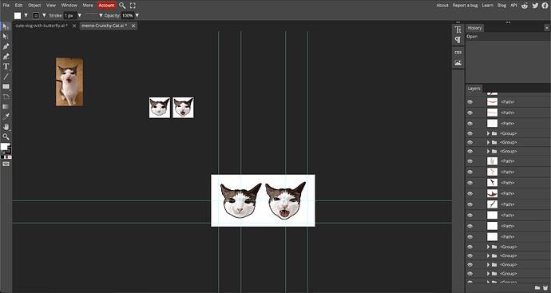Select the Type tool in toolbar
Screen dimensions: 551x293
pos(6,66)
